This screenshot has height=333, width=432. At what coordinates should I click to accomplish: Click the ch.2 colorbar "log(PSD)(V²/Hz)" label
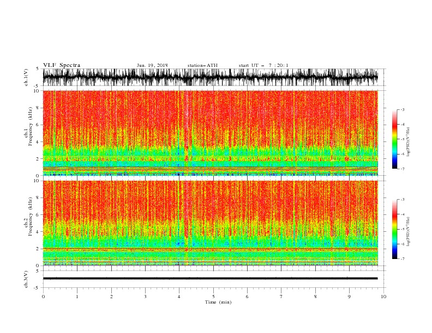(408, 232)
